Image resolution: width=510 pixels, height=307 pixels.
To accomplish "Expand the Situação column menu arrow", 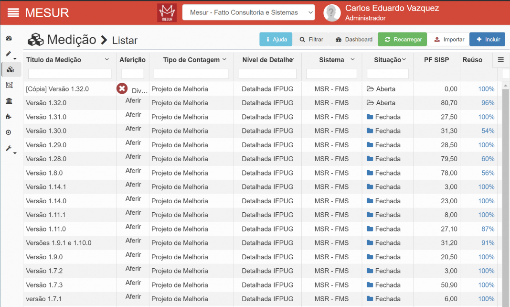I will point(404,59).
